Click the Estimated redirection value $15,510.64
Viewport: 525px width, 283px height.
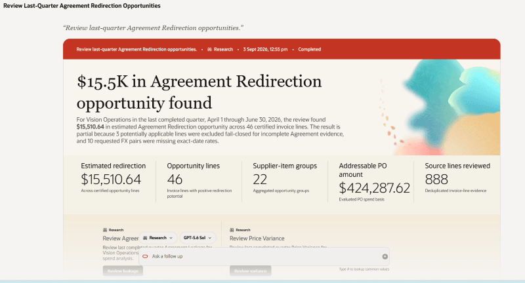click(x=111, y=179)
